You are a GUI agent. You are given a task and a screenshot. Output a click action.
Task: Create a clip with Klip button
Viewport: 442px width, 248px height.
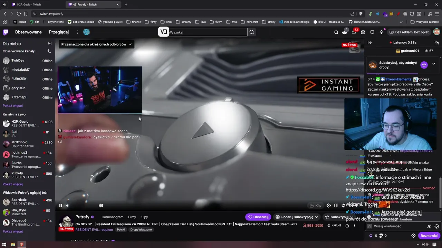[316, 206]
